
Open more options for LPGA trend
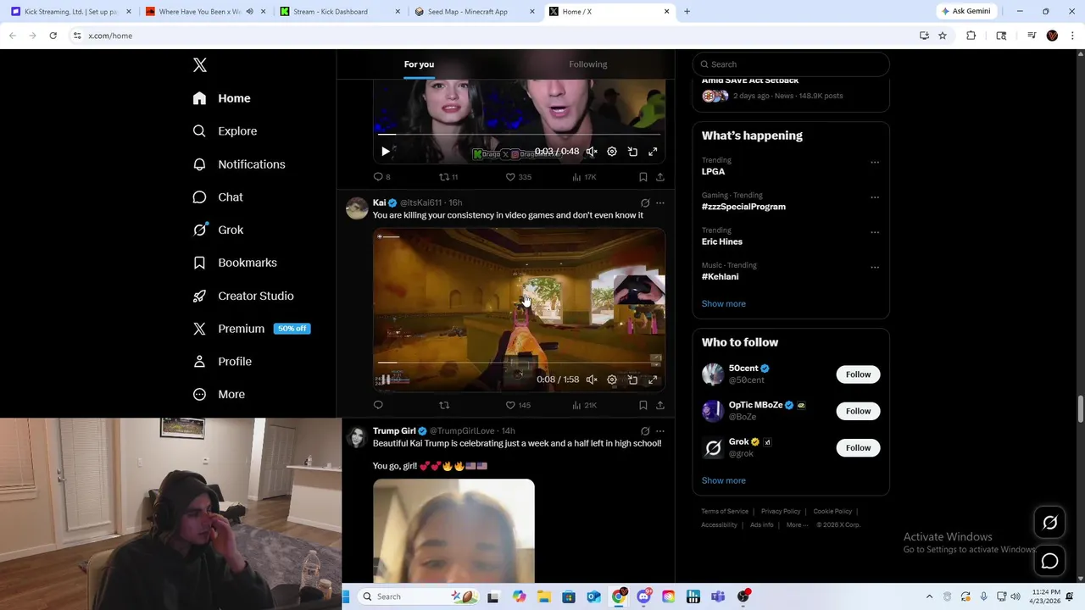point(875,162)
